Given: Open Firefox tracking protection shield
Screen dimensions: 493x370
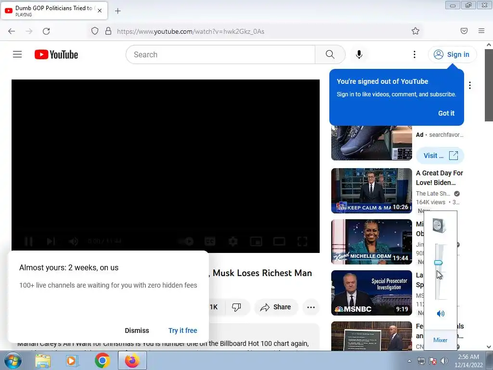Looking at the screenshot, I should (x=95, y=31).
